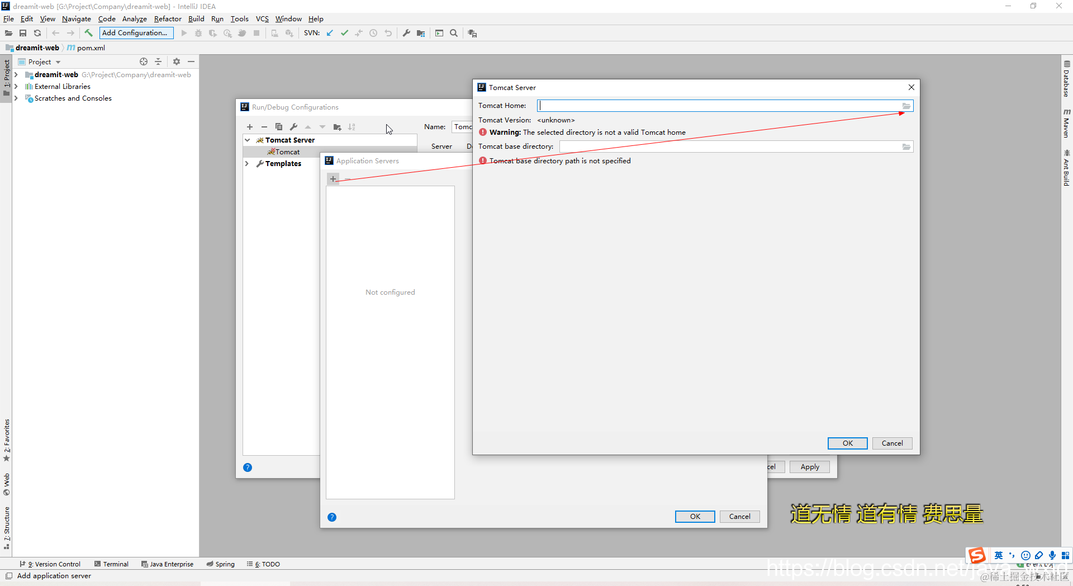Open help in Run/Debug Configurations dialog
1073x586 pixels.
248,467
